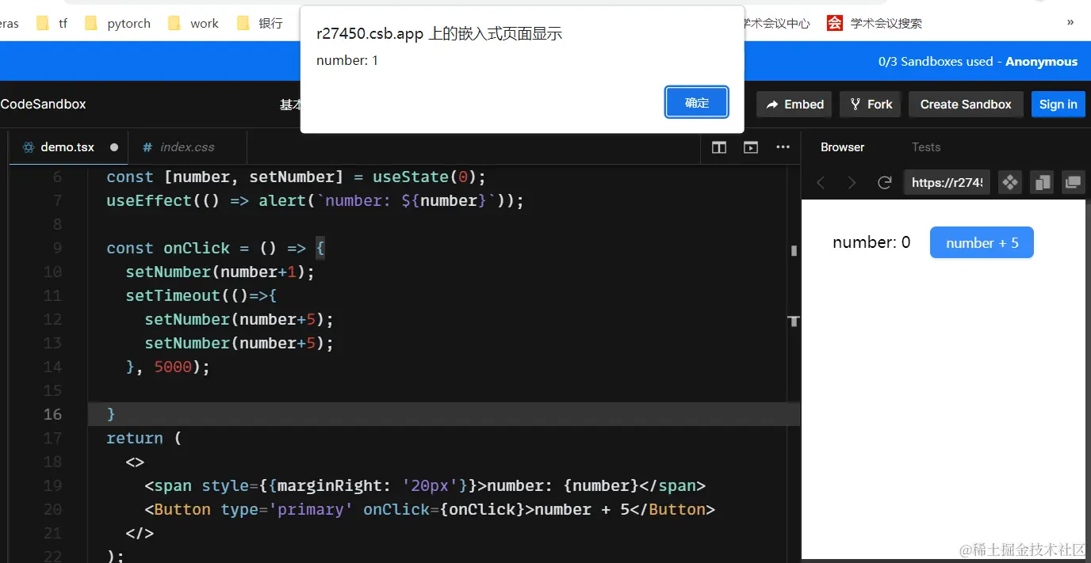Screen dimensions: 1091x563
Task: Click the preview URL address field
Action: pyautogui.click(x=947, y=183)
